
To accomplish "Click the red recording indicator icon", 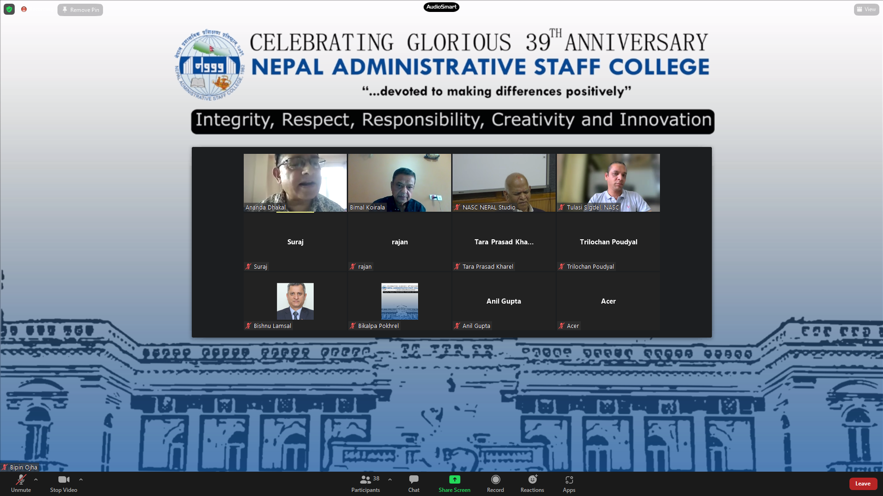I will pos(24,9).
